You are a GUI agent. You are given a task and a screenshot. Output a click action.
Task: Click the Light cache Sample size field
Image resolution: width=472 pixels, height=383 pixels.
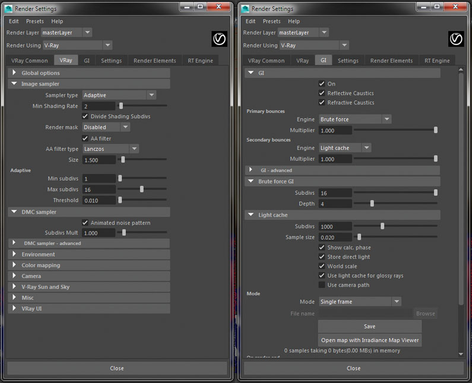[335, 238]
